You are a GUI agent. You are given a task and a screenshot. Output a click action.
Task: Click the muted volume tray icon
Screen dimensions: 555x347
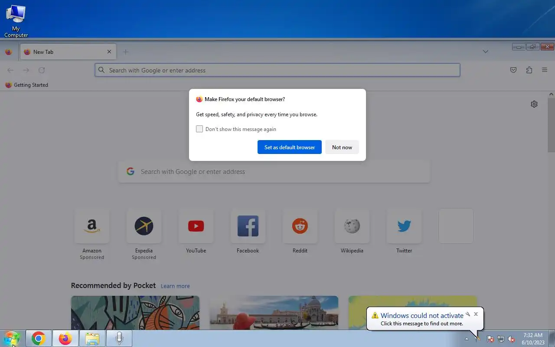(512, 339)
